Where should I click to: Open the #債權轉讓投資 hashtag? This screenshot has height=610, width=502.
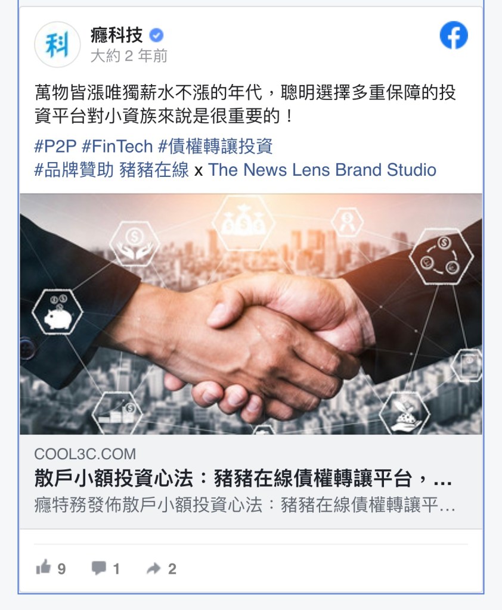click(215, 147)
